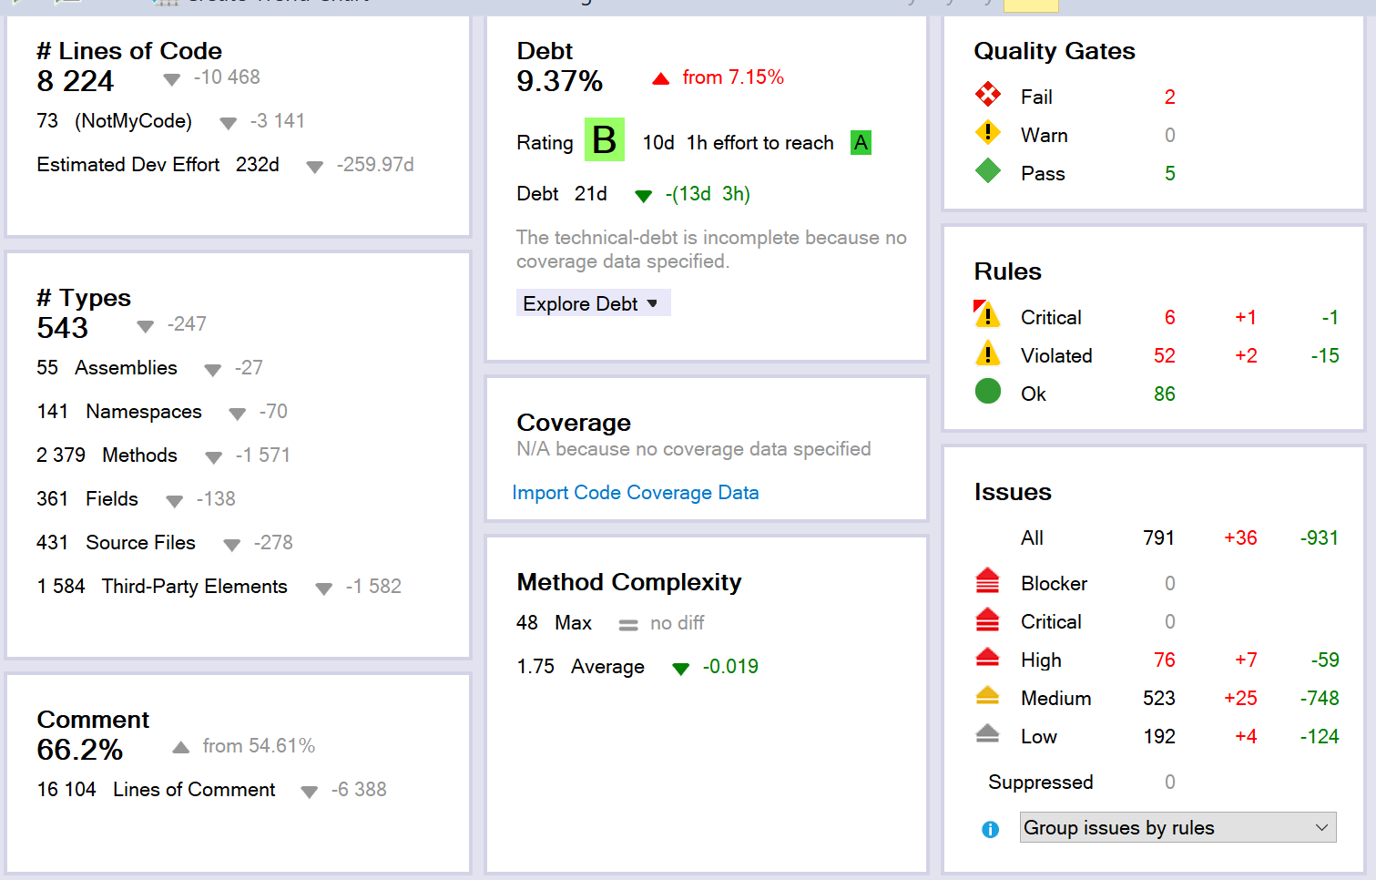Click the 73 NotMyCode lines value
This screenshot has height=880, width=1376.
point(47,121)
